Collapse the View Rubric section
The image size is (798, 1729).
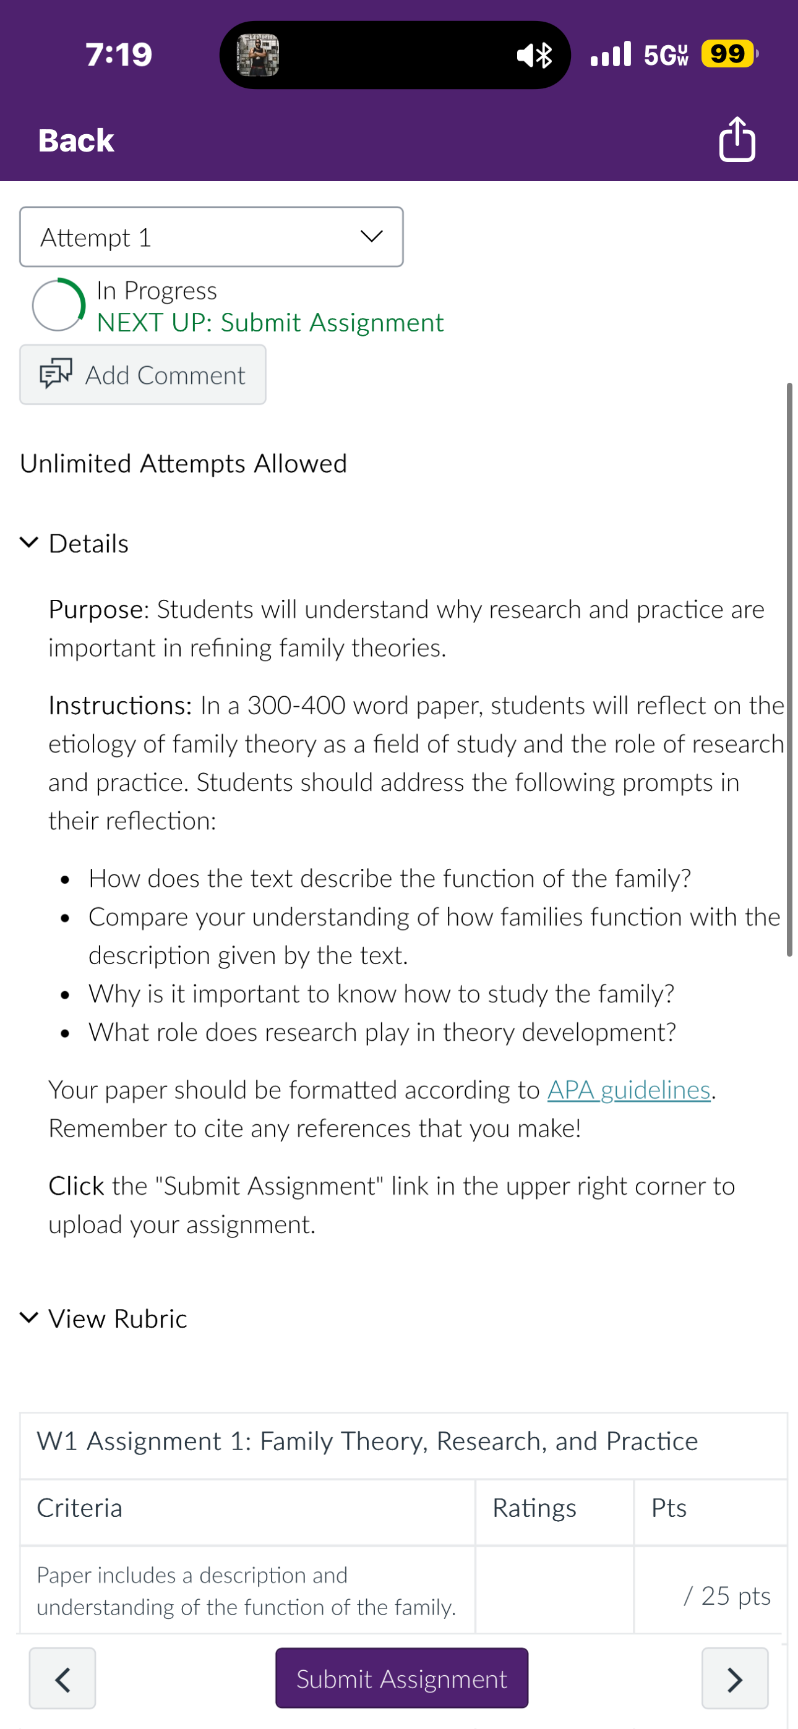pos(103,1318)
